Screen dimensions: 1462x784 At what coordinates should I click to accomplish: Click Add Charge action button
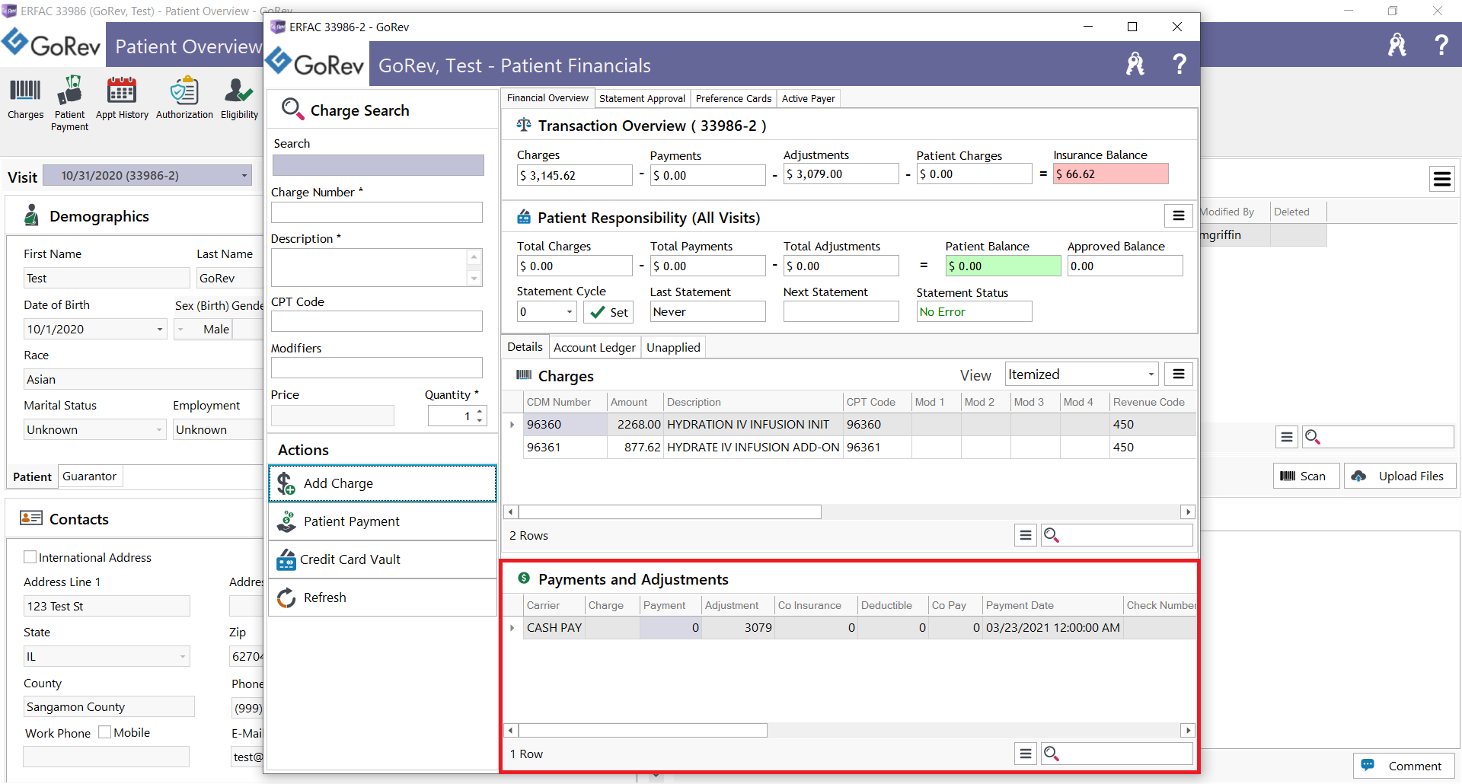click(x=382, y=483)
